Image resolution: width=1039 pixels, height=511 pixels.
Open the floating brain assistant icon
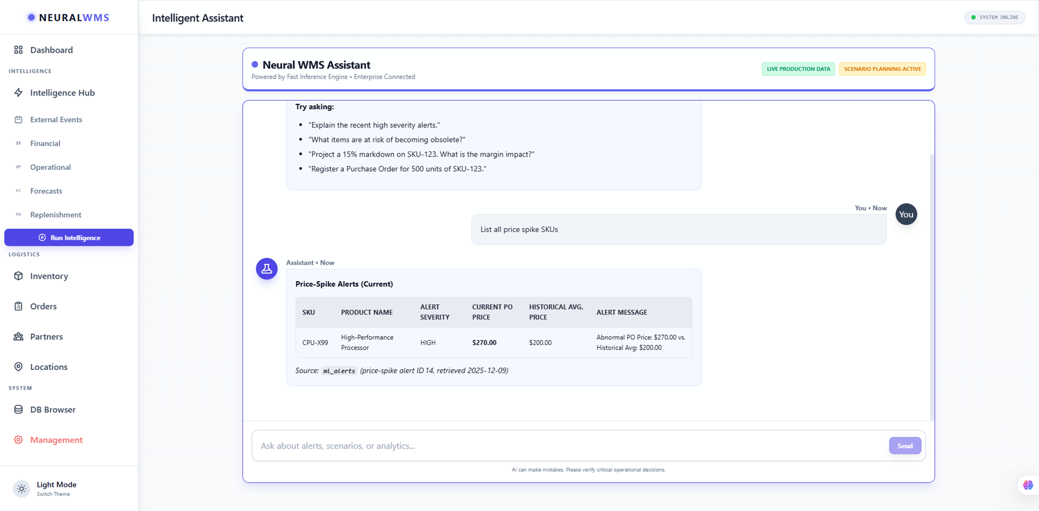point(1028,485)
